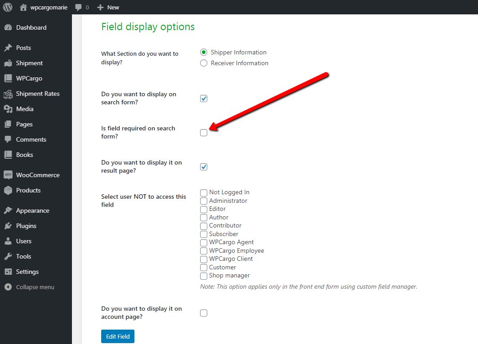
Task: Select Shipper Information radio button
Action: click(204, 52)
